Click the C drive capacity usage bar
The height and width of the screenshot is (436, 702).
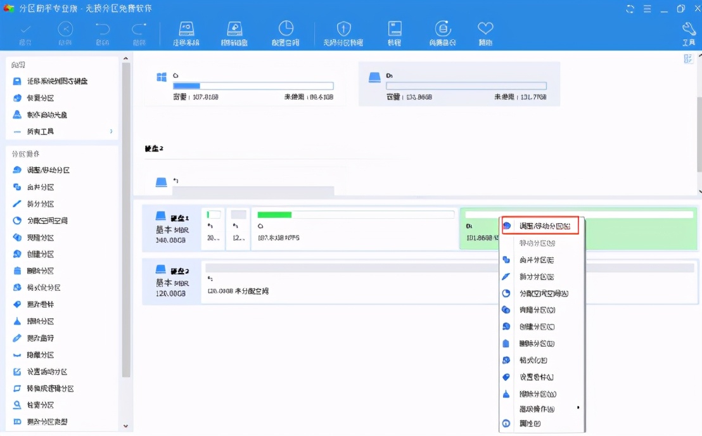pos(253,86)
